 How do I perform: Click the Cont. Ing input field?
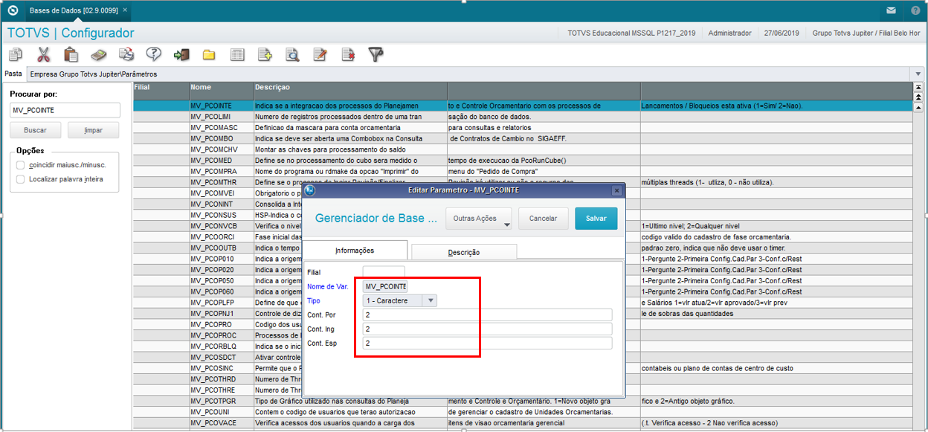[x=487, y=329]
